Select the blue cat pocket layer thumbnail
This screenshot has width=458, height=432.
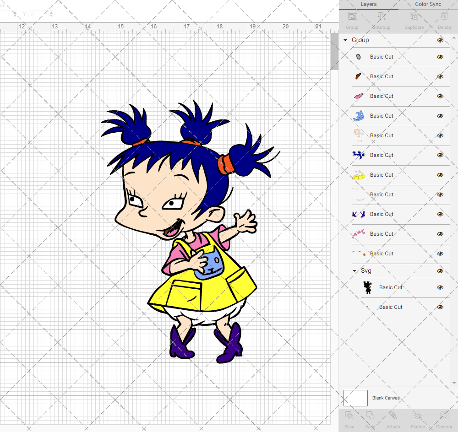coord(359,116)
